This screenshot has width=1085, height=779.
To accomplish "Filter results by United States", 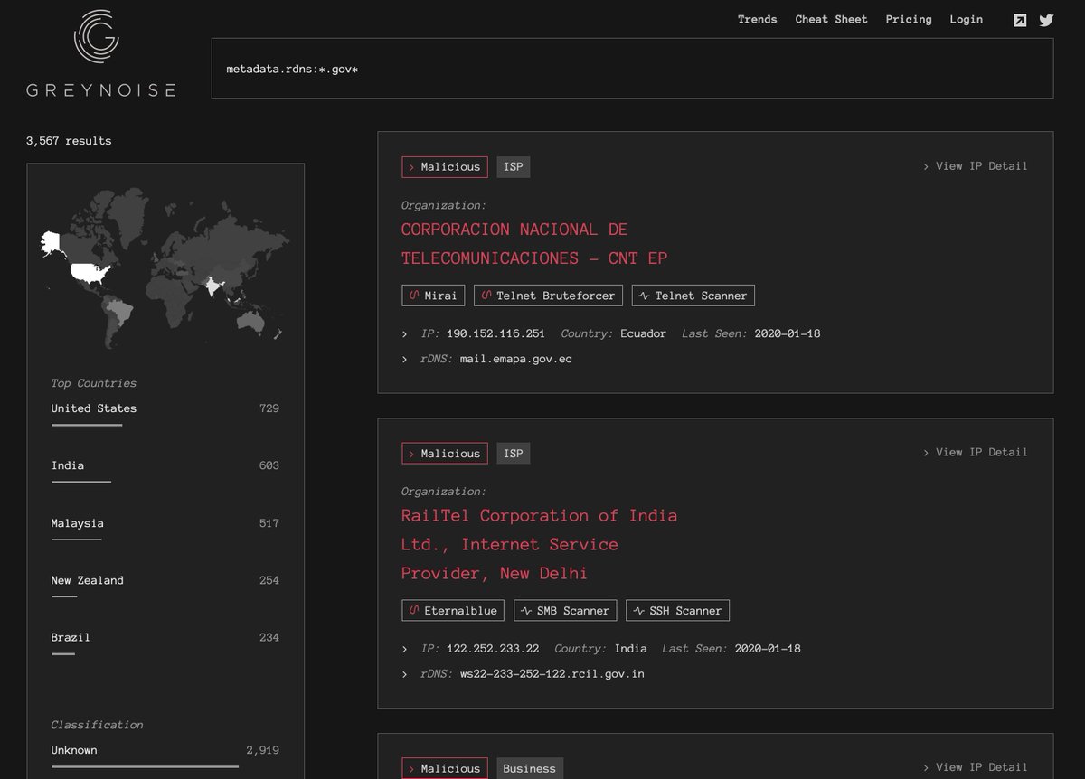I will pyautogui.click(x=165, y=413).
